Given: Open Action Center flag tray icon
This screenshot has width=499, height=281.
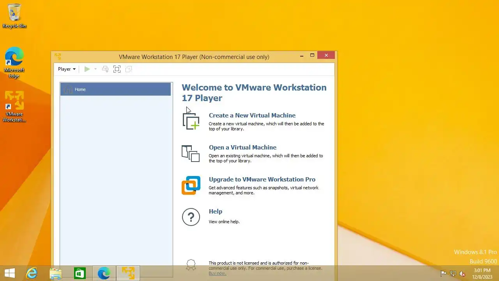Looking at the screenshot, I should pos(443,274).
